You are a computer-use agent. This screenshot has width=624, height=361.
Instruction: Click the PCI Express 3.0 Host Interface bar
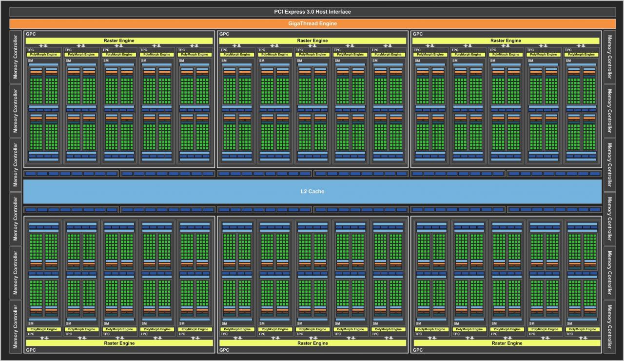312,11
